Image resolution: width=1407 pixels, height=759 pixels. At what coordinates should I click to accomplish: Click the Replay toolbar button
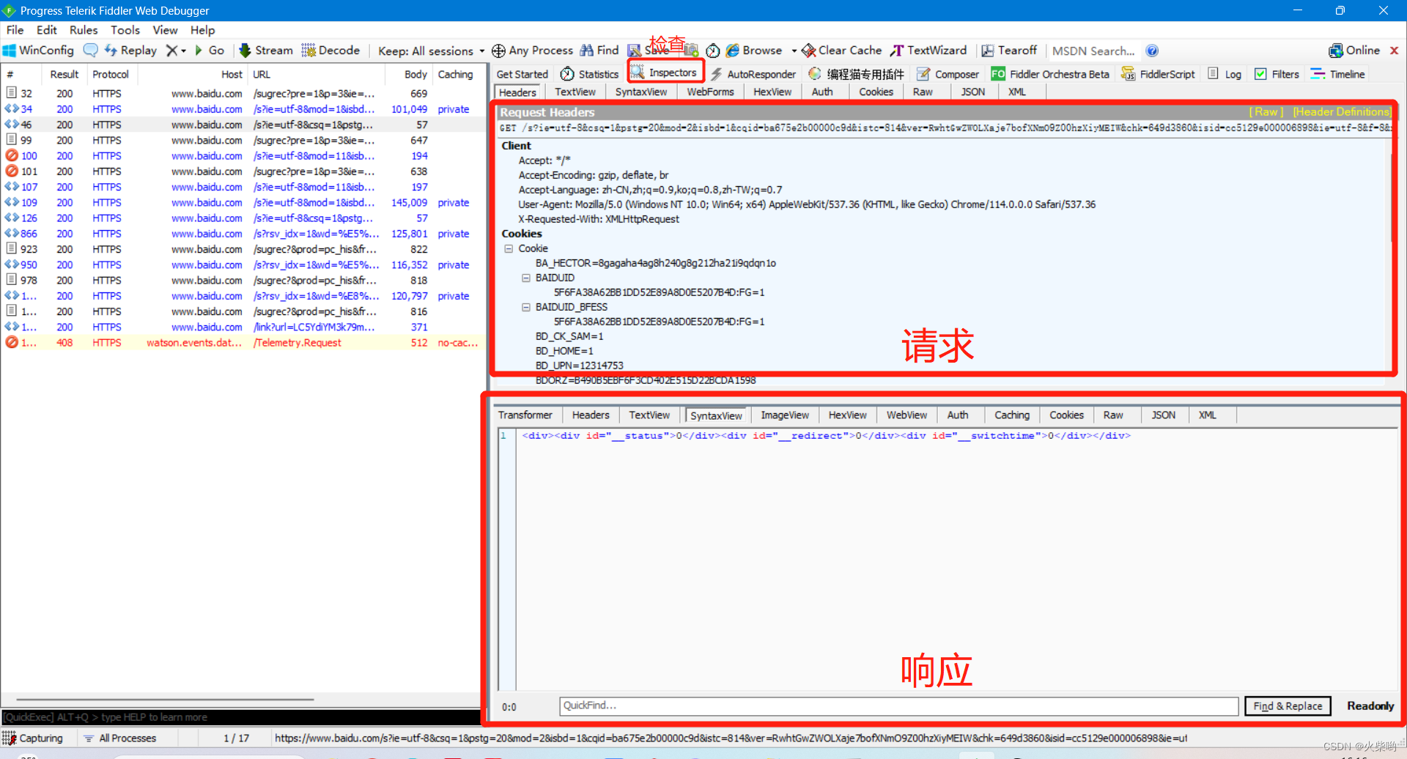(x=130, y=51)
